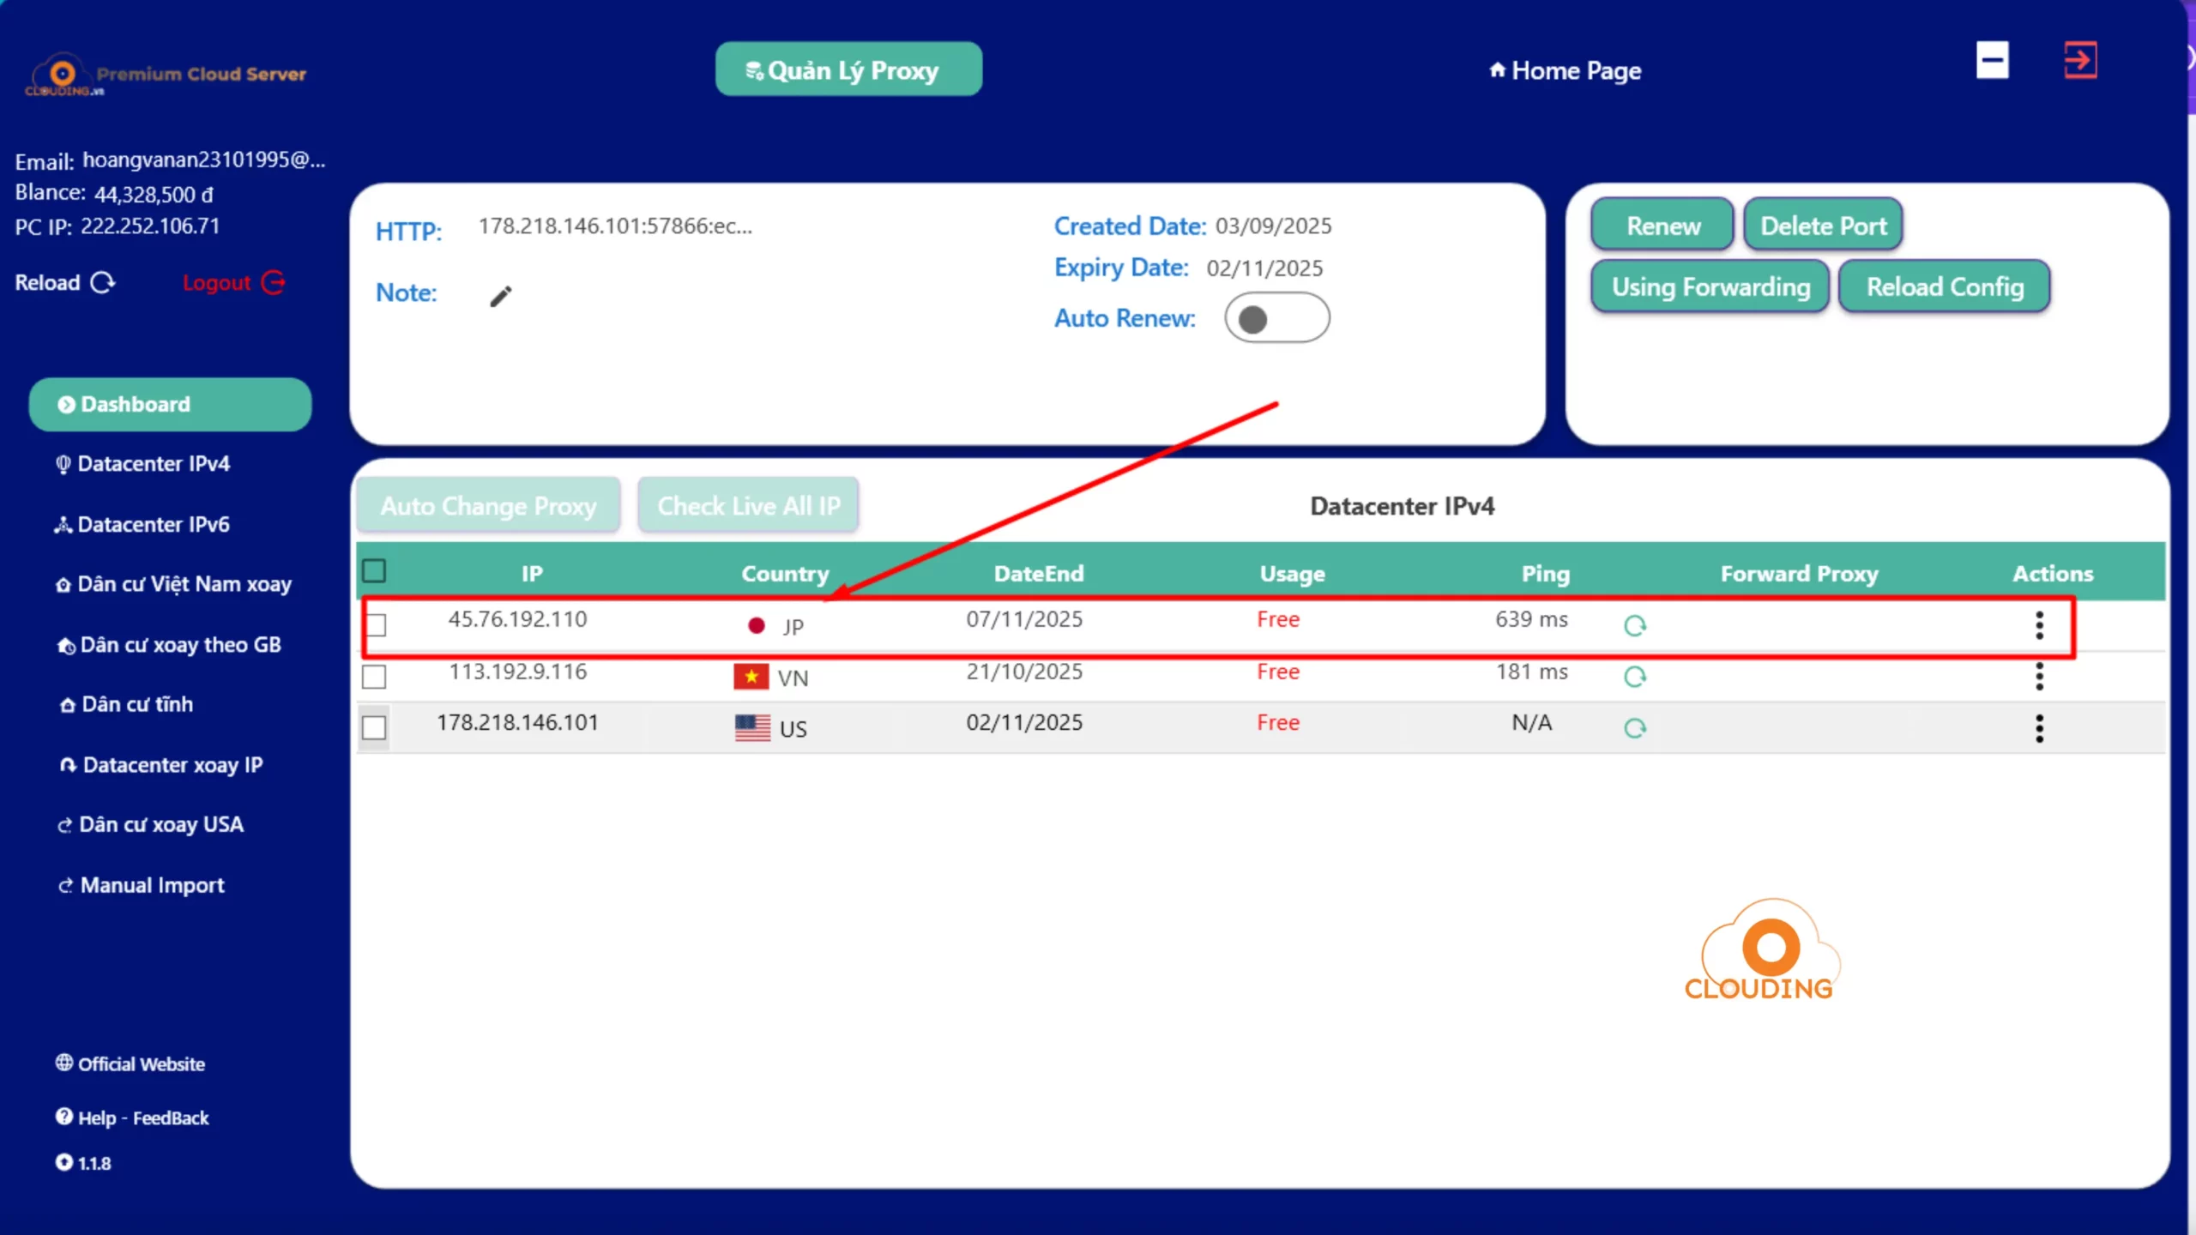Viewport: 2196px width, 1235px height.
Task: Refresh ping for the 113.192.9.116 row
Action: pyautogui.click(x=1635, y=678)
